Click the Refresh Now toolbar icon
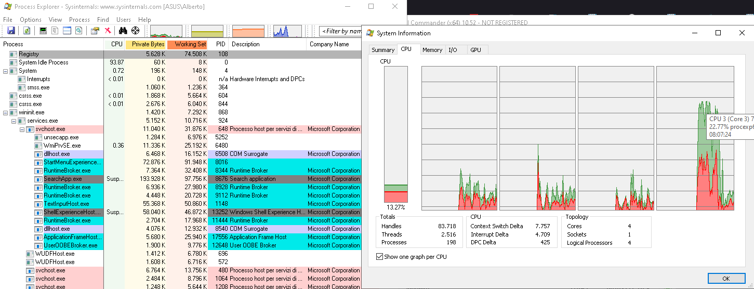 [27, 31]
